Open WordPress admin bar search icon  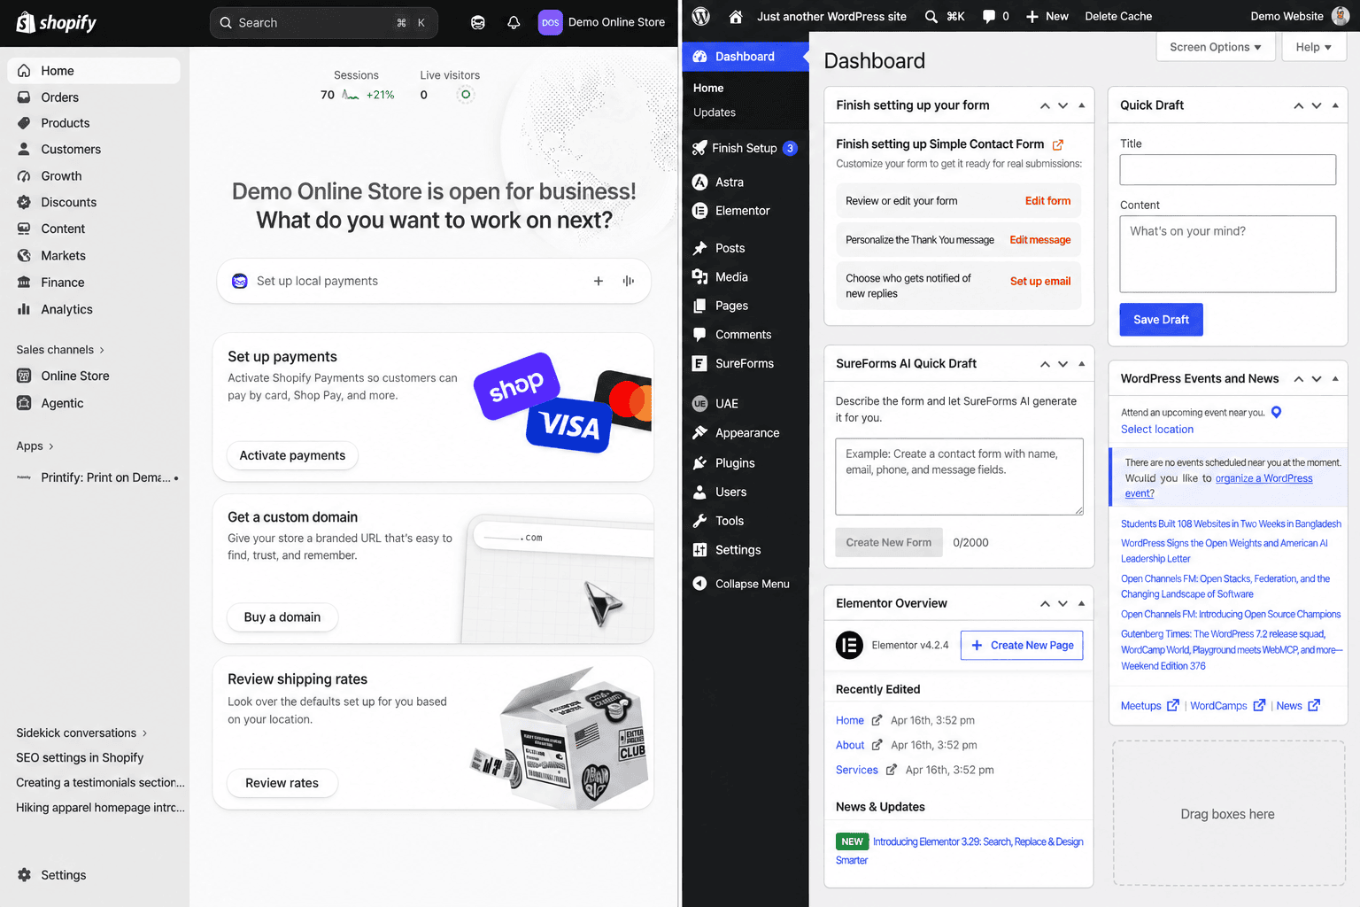click(x=931, y=16)
